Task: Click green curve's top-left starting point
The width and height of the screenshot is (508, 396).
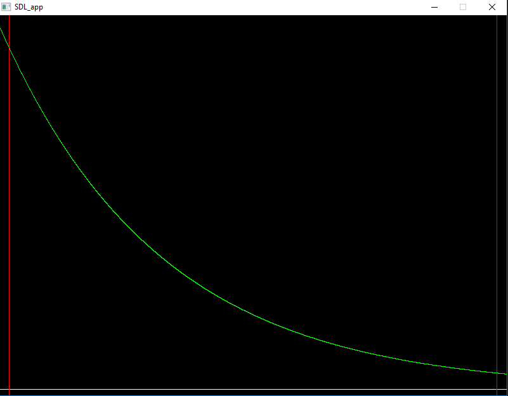Action: [1, 28]
